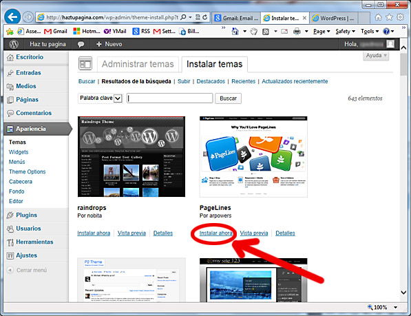
Task: Expand the Feeds options arrow
Action: pos(275,32)
